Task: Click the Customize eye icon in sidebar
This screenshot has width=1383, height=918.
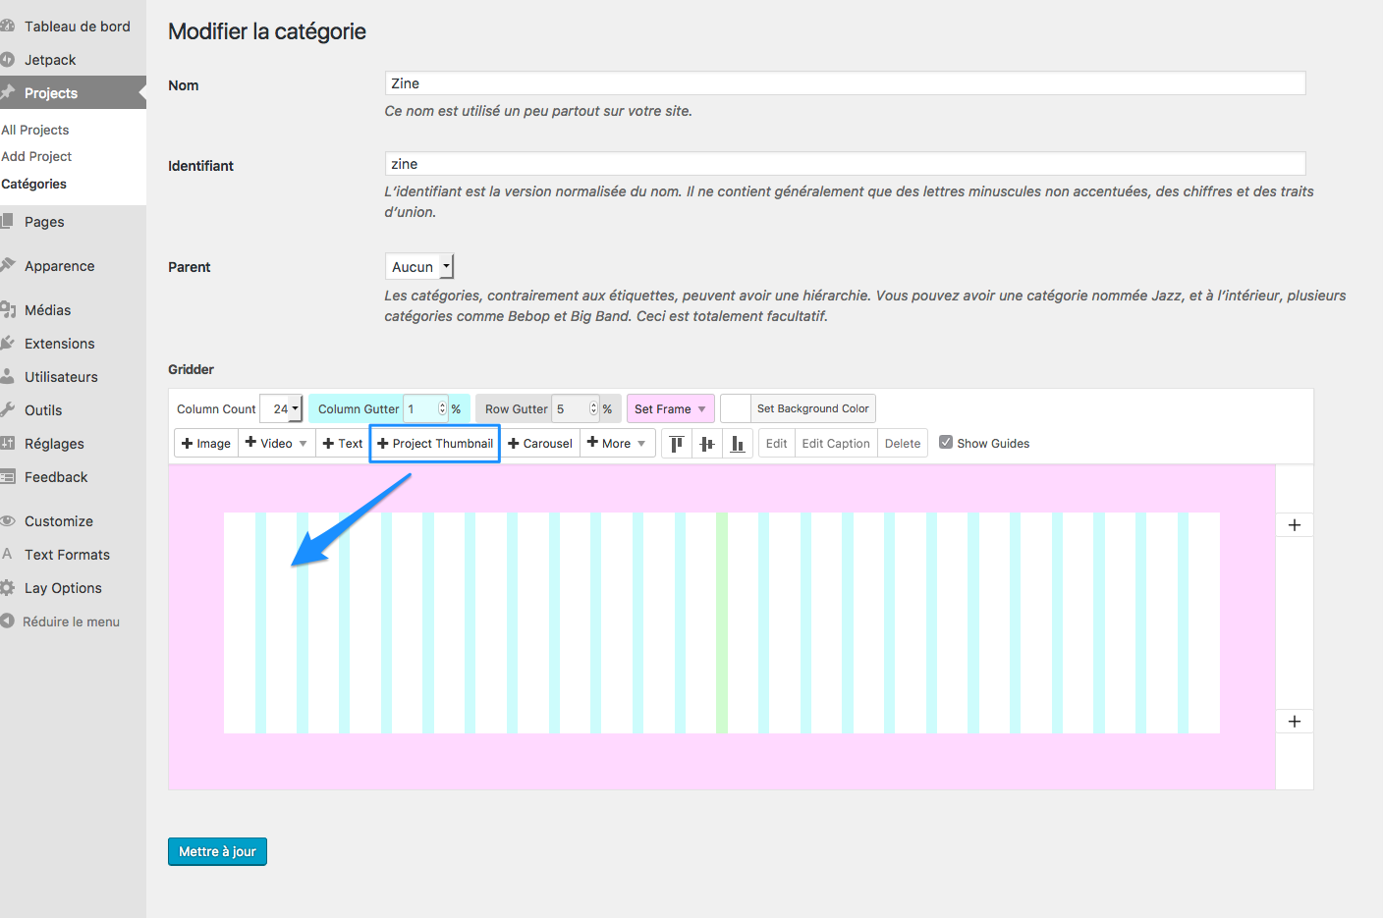Action: tap(8, 521)
